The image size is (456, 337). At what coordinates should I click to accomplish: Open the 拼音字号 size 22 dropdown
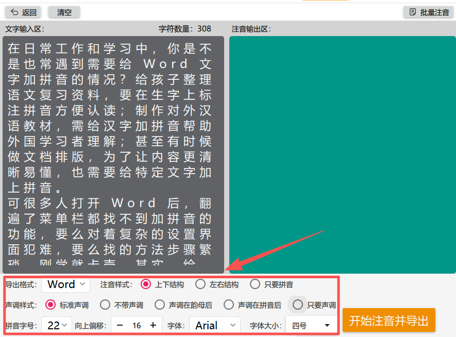57,325
